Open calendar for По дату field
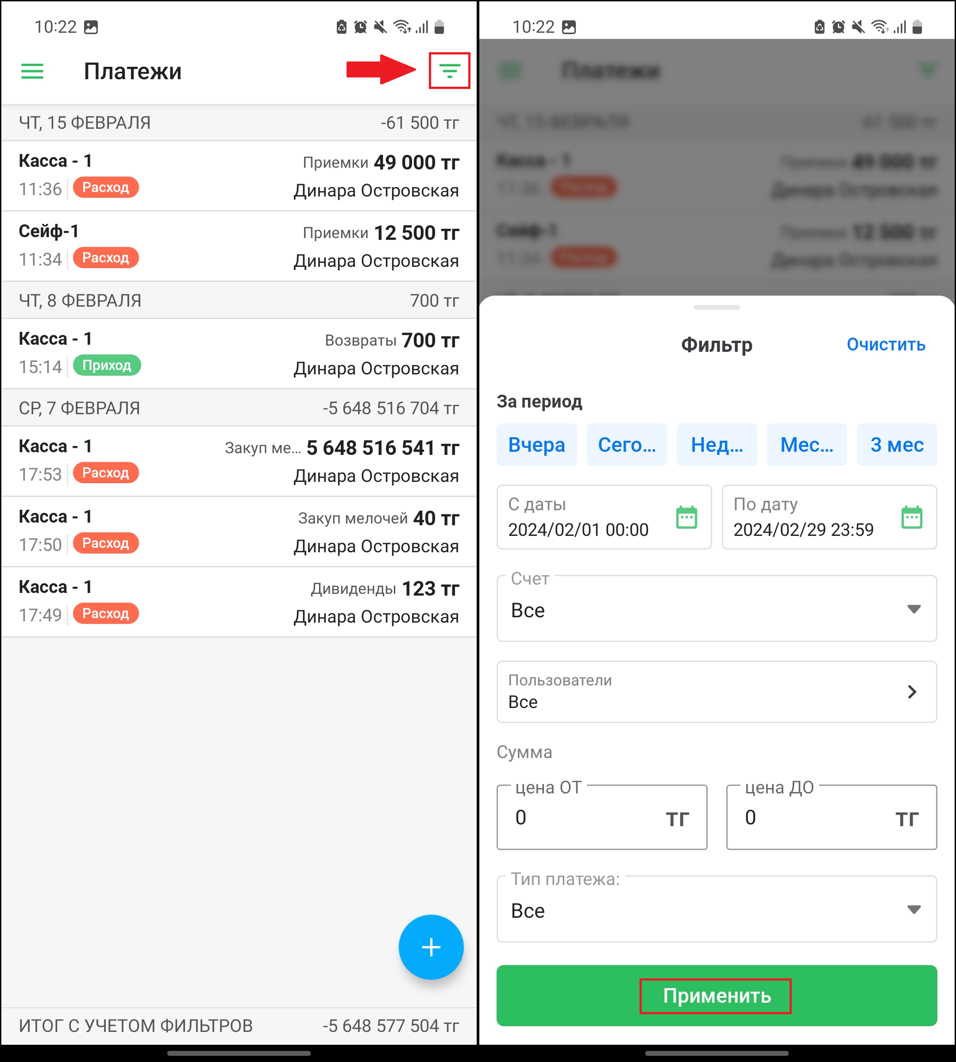This screenshot has height=1062, width=956. click(911, 517)
